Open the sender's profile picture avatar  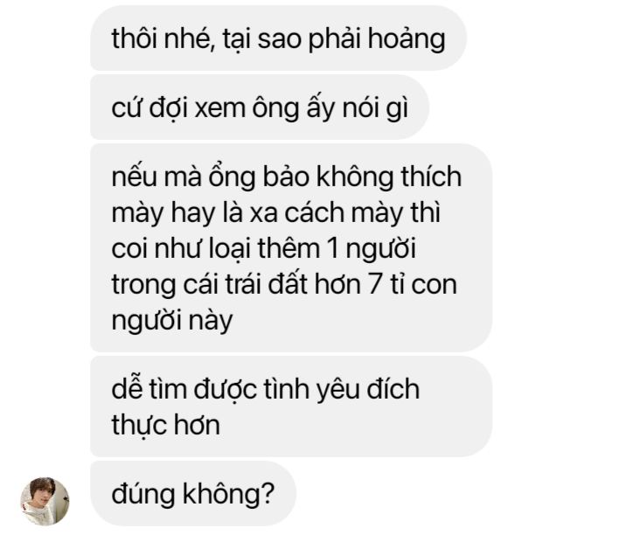click(45, 501)
